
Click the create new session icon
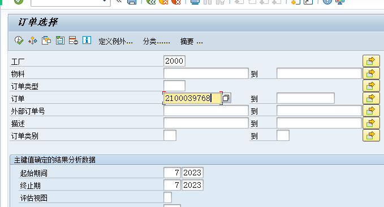coord(295,2)
